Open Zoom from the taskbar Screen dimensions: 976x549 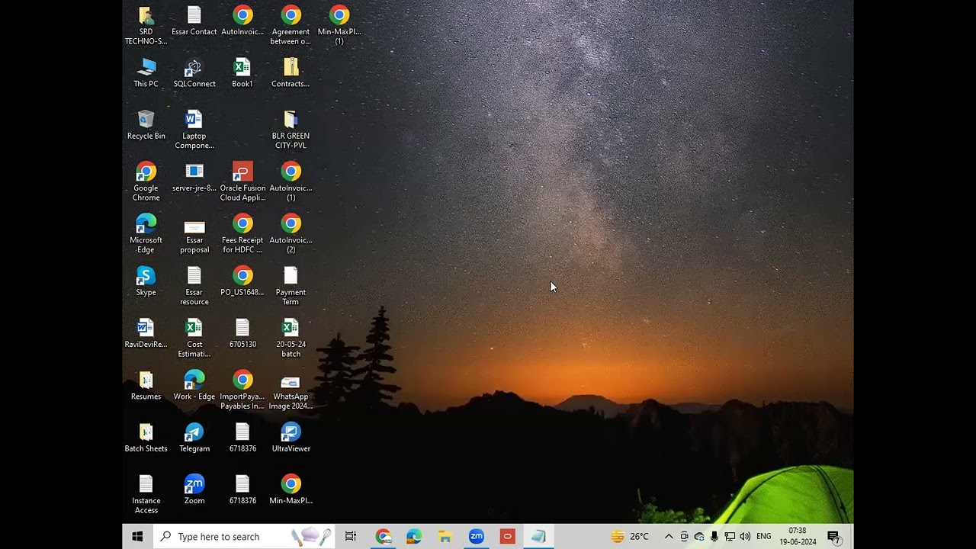click(x=477, y=537)
